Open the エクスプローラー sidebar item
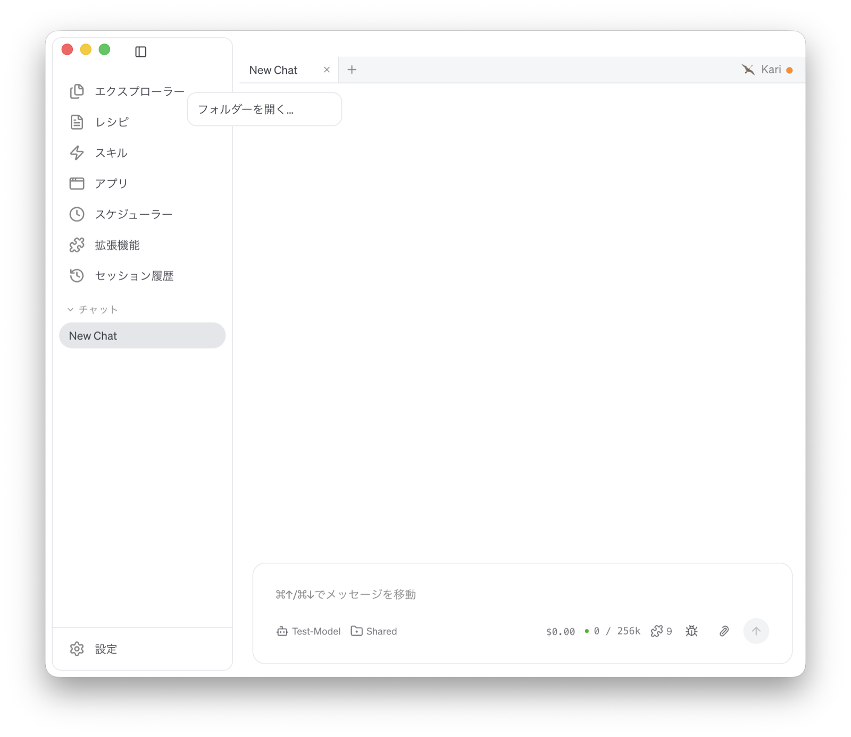 coord(127,91)
